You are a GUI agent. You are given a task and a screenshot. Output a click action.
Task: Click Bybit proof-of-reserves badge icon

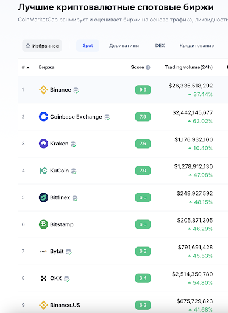point(69,252)
